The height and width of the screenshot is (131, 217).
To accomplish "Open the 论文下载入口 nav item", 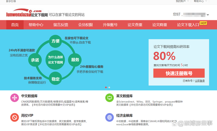I will [188, 25].
